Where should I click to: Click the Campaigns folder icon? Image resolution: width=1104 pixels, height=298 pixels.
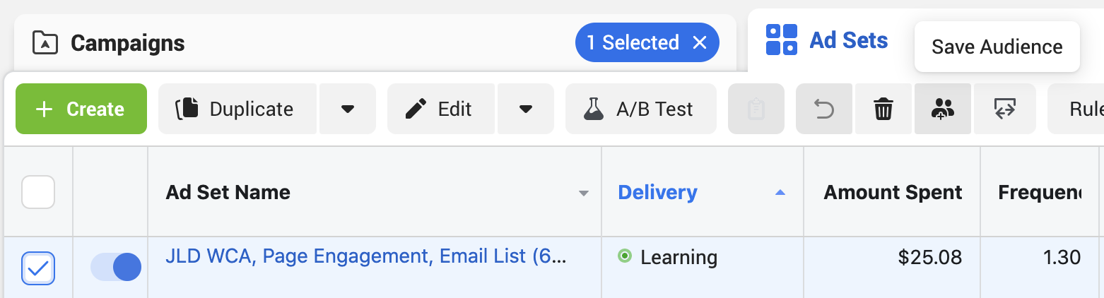(45, 43)
